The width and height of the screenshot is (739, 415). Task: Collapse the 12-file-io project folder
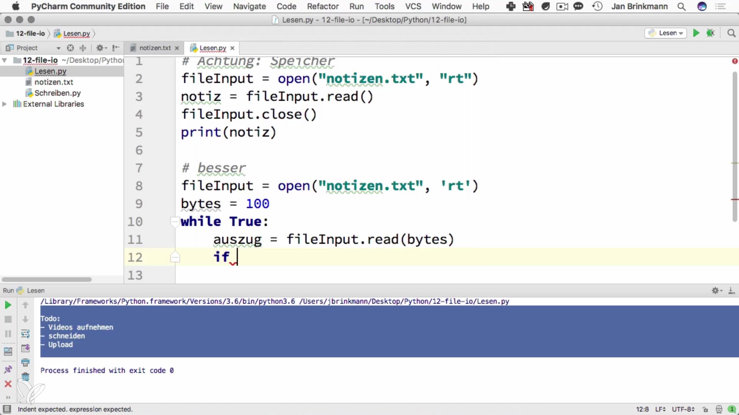point(5,60)
